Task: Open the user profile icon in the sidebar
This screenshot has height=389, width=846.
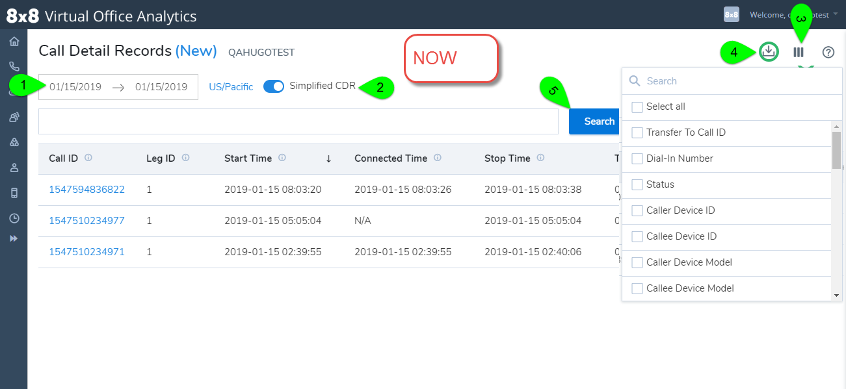Action: click(x=13, y=167)
